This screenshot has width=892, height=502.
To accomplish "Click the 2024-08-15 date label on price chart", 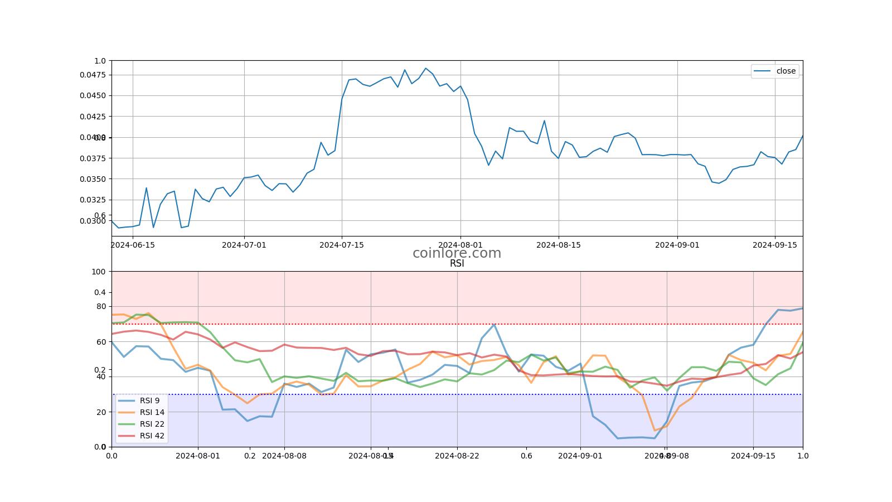I will [559, 244].
